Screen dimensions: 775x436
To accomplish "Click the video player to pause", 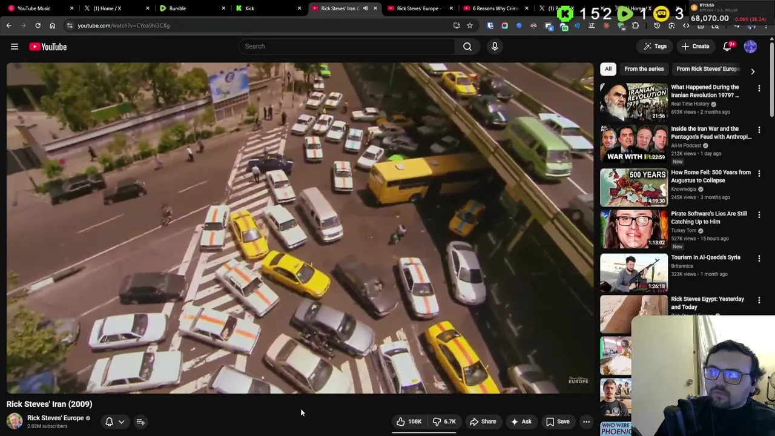I will click(x=300, y=228).
